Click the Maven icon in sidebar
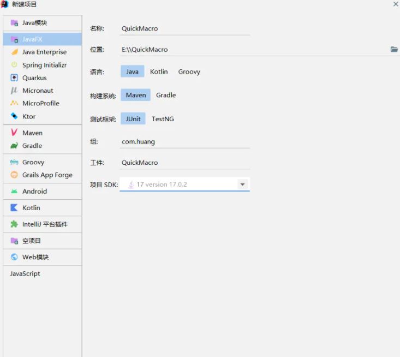Image resolution: width=400 pixels, height=357 pixels. [x=14, y=133]
